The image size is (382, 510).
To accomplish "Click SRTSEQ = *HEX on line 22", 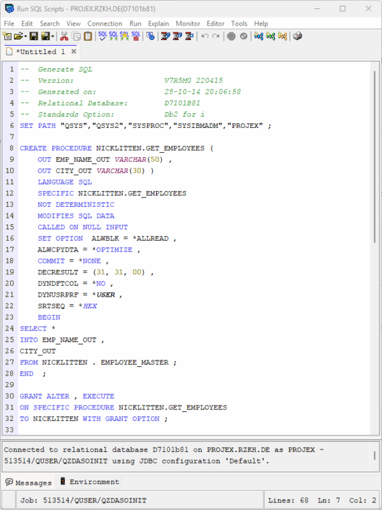I will [x=67, y=306].
